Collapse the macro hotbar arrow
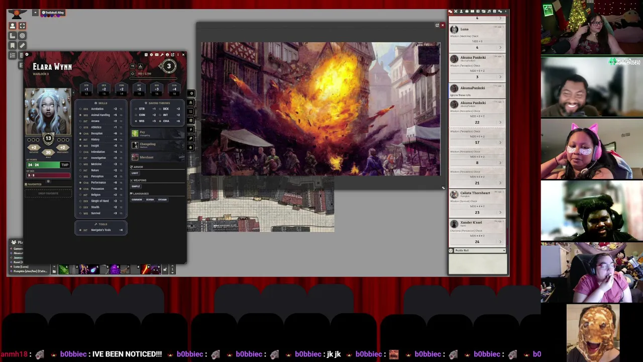 [x=54, y=266]
